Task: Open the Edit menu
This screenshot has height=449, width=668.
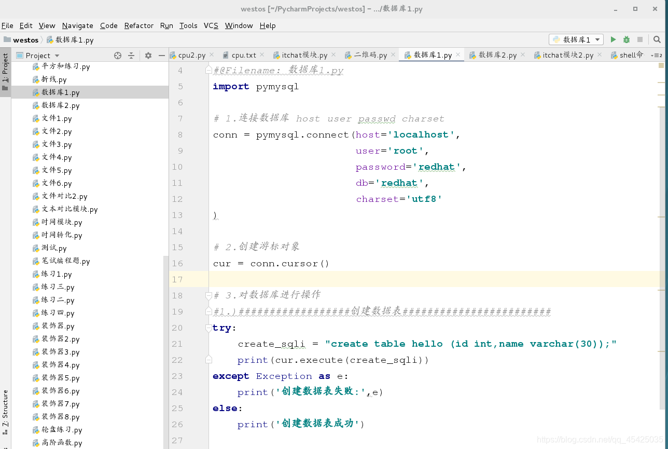Action: (26, 25)
